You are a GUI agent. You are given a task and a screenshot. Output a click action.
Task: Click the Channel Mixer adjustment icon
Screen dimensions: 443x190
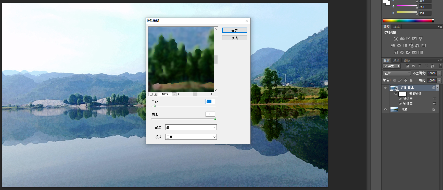coord(417,46)
